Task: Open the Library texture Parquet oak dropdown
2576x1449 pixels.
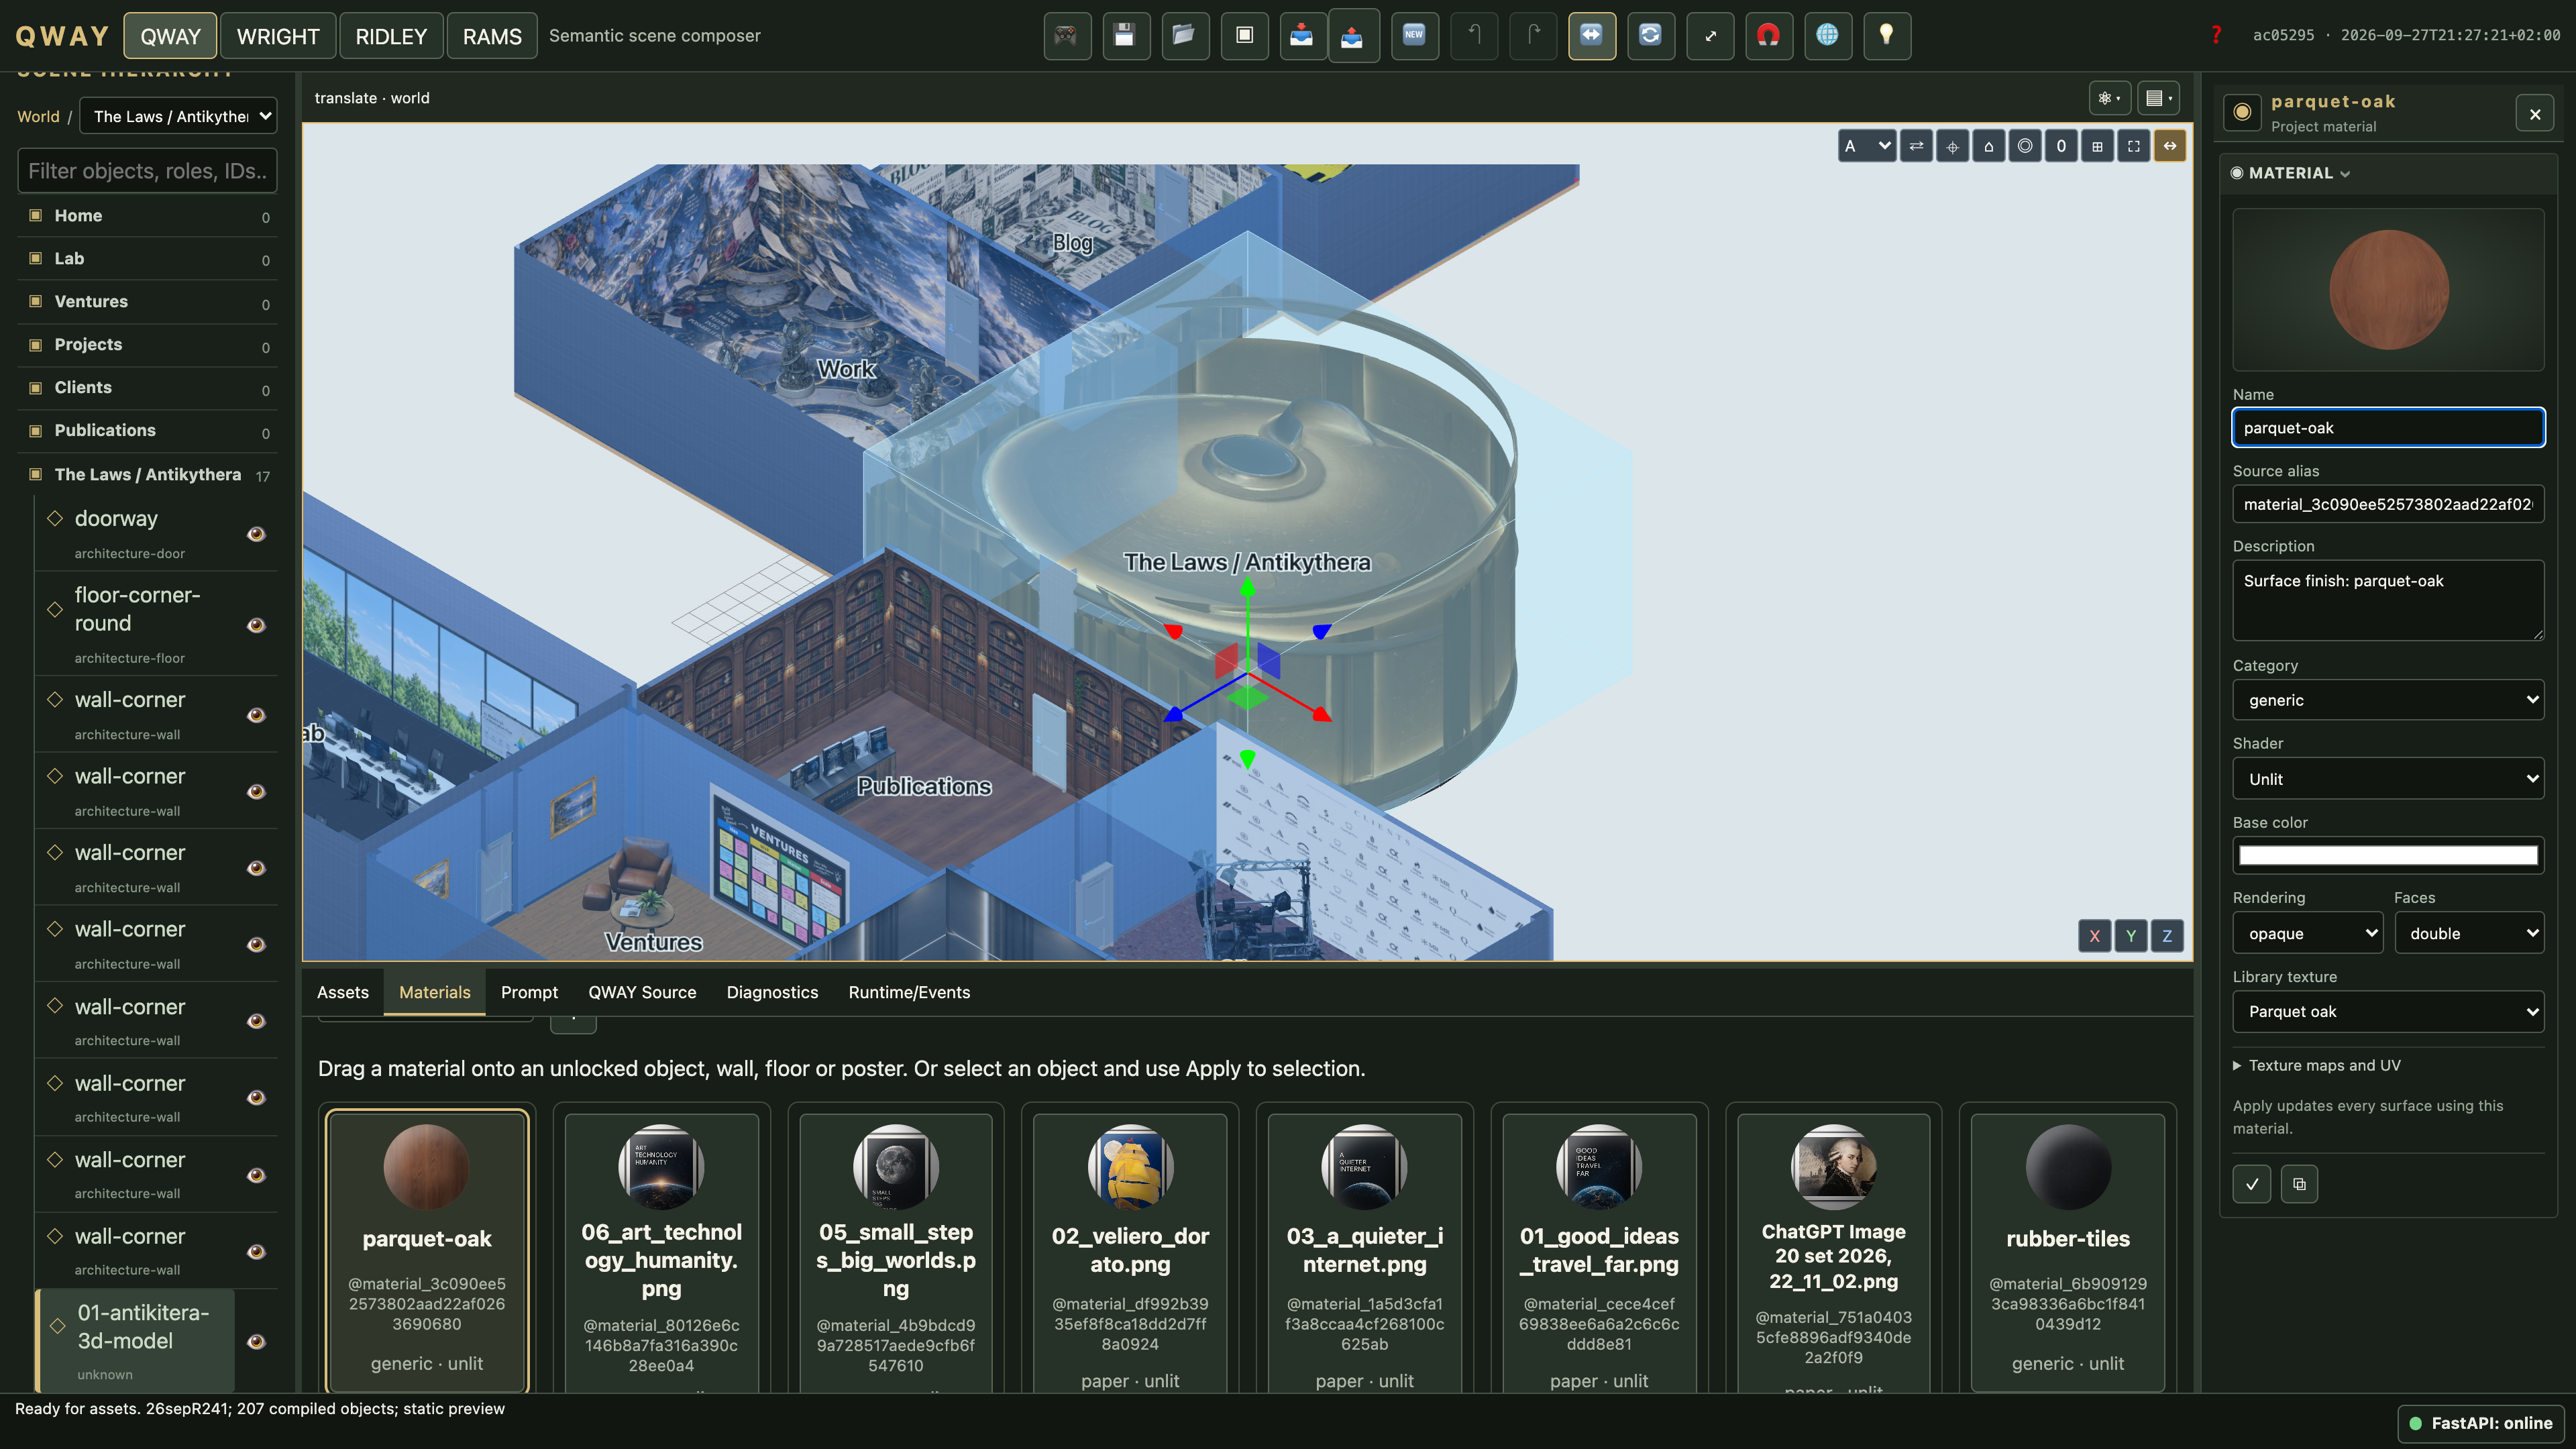Action: point(2388,1011)
